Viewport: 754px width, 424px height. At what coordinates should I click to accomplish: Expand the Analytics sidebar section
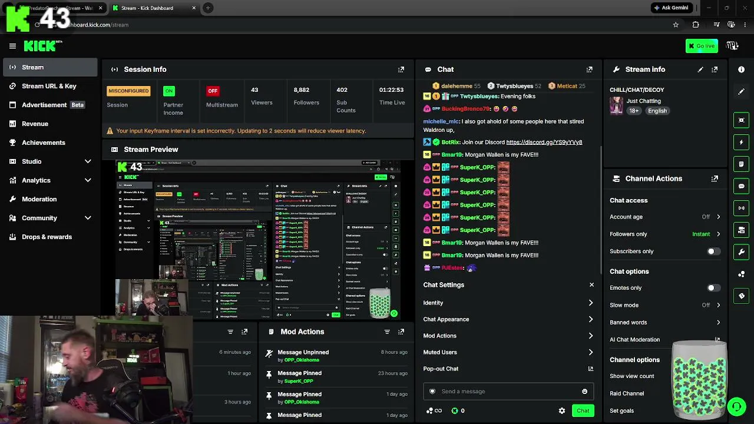pos(88,180)
